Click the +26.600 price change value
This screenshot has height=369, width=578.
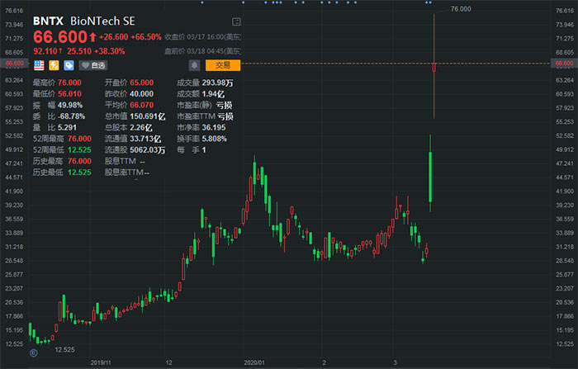(114, 37)
